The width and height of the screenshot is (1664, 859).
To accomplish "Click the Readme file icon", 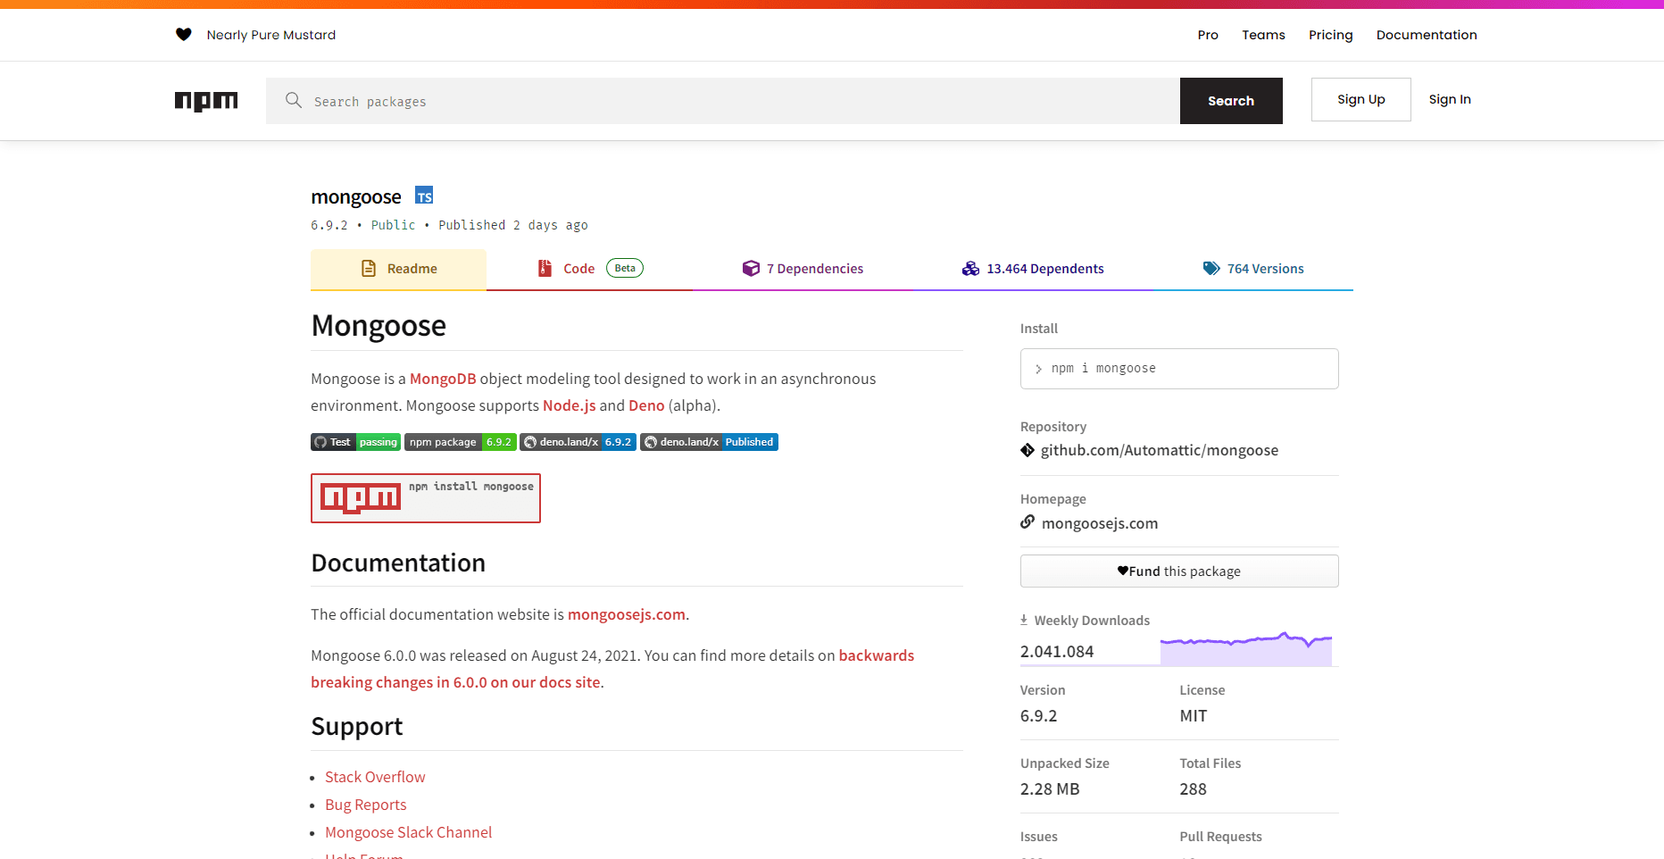I will tap(369, 269).
